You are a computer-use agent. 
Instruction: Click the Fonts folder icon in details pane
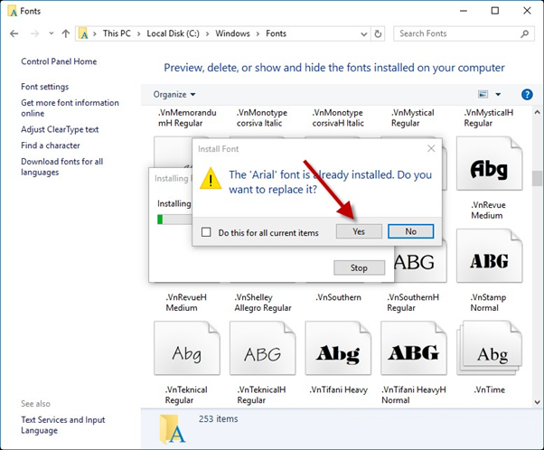click(x=172, y=429)
